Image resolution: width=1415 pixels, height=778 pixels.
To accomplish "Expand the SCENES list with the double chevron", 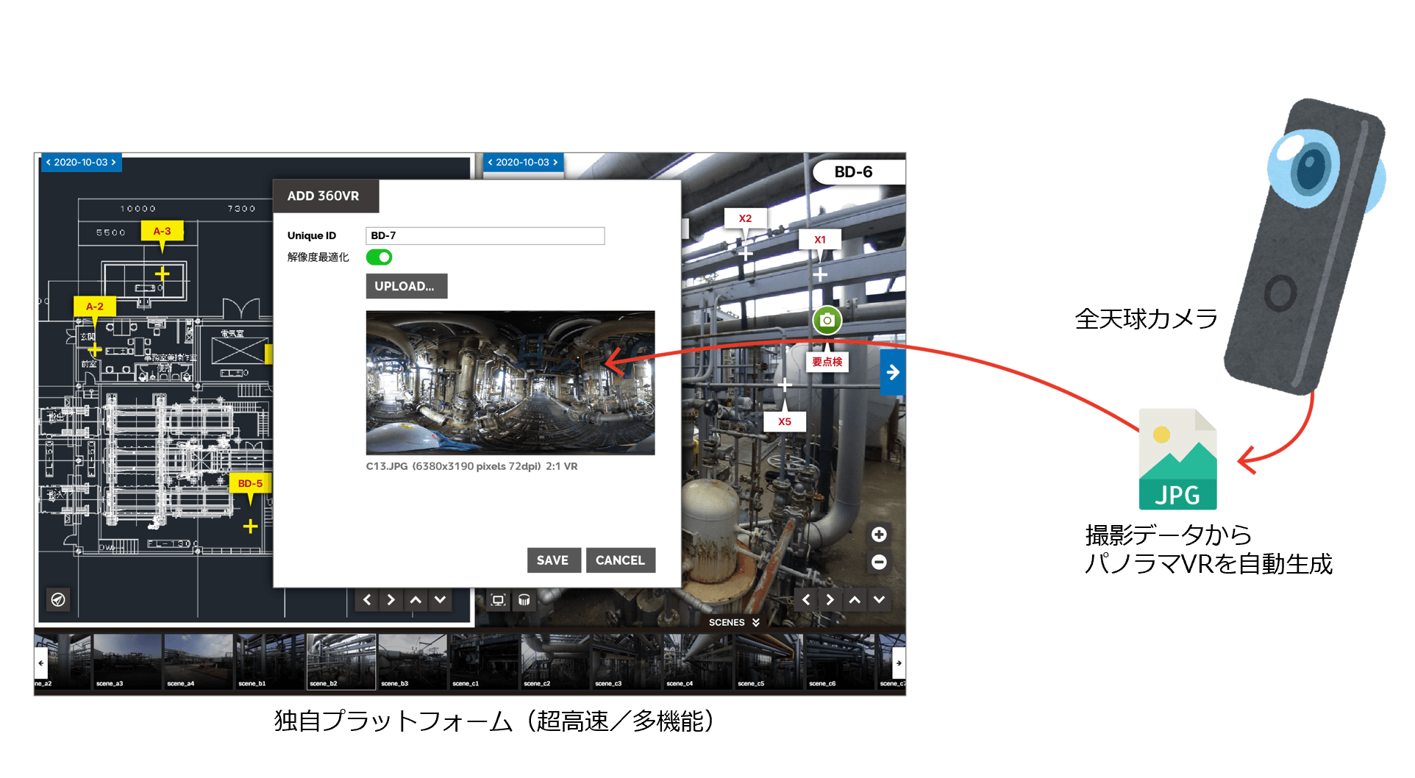I will [755, 621].
